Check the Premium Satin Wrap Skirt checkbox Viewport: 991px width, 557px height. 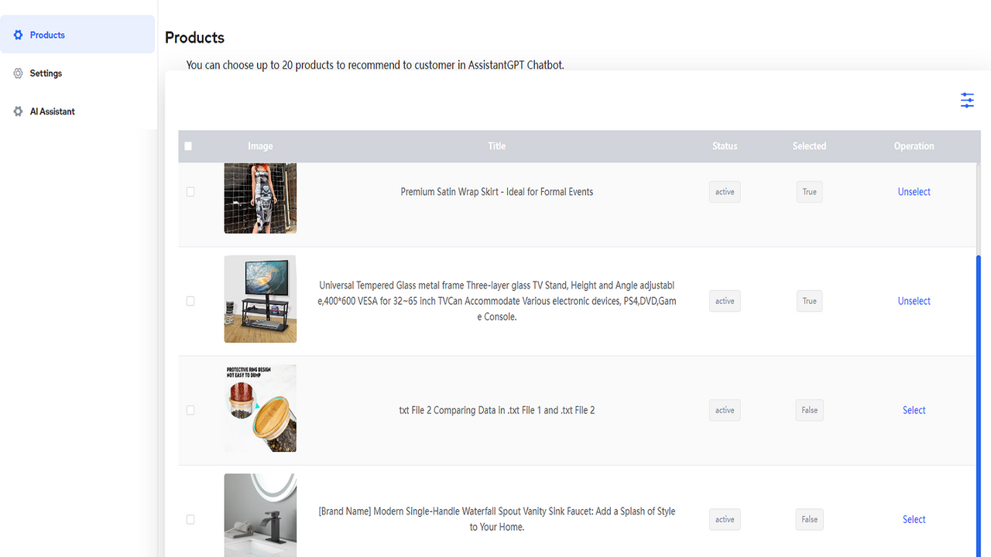(x=190, y=192)
